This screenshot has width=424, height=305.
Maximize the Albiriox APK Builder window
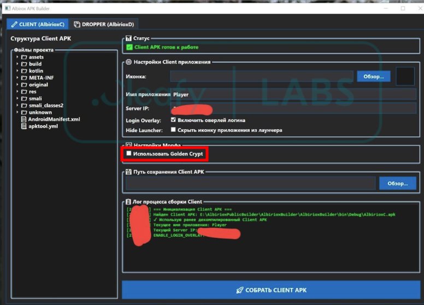(x=403, y=8)
